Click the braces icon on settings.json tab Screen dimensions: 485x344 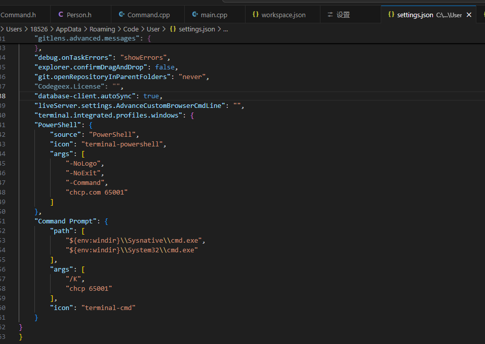(391, 15)
